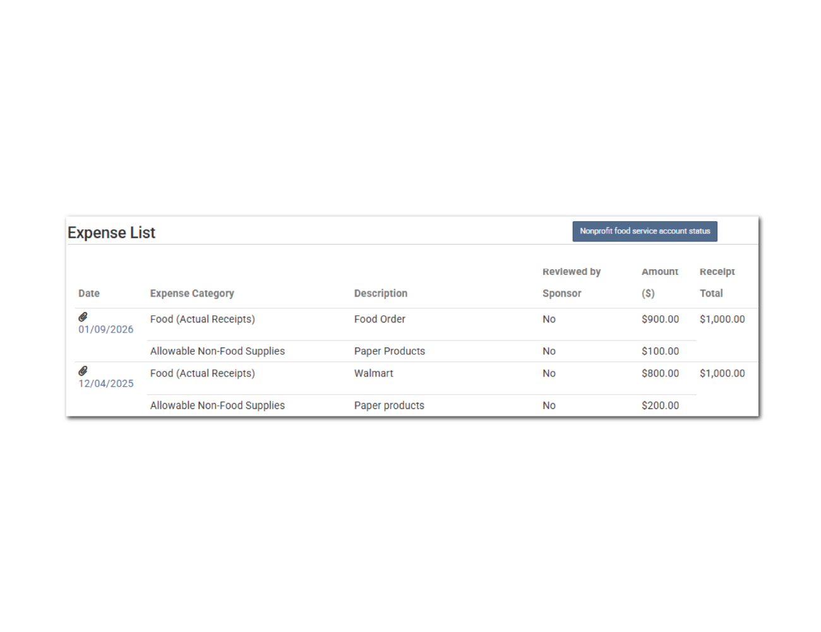Select the Walmart description cell

(x=373, y=374)
